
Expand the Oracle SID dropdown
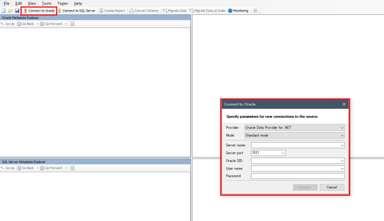pyautogui.click(x=342, y=161)
